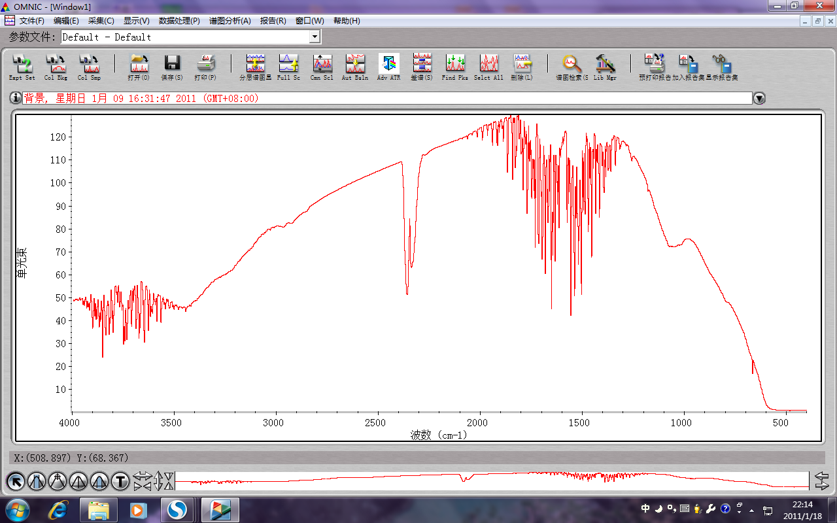Screen dimensions: 837x523
Task: Choose the peak area tool
Action: click(x=99, y=482)
